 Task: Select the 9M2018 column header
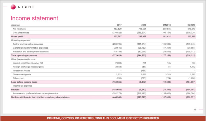click(x=167, y=25)
